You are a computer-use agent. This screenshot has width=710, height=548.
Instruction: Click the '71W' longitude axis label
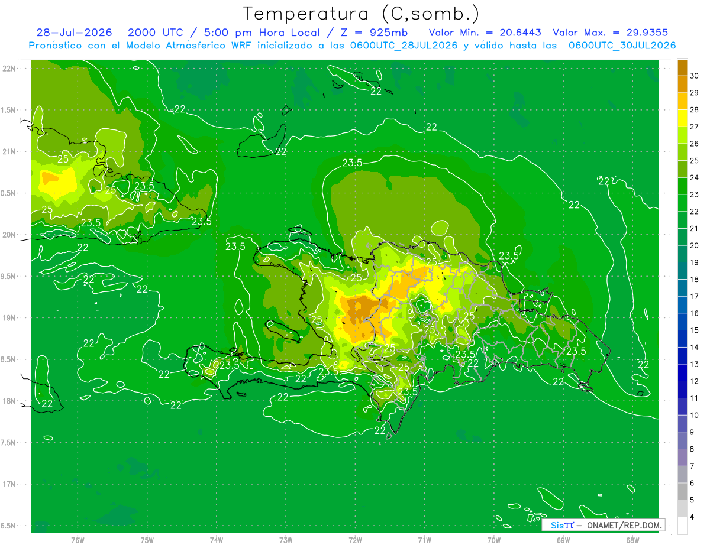tap(424, 540)
